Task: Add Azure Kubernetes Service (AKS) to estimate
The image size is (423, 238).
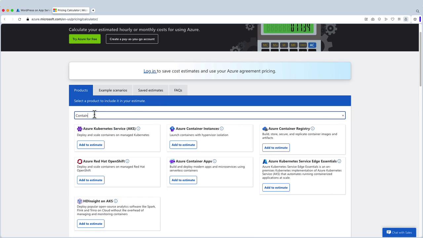Action: pos(91,145)
